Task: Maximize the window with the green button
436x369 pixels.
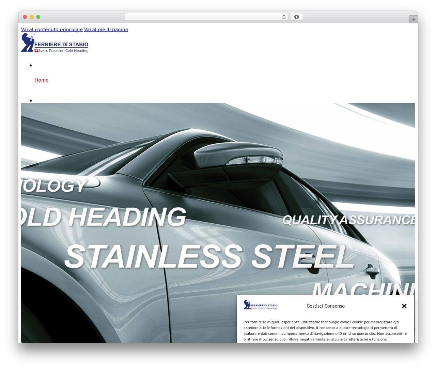Action: coord(38,17)
